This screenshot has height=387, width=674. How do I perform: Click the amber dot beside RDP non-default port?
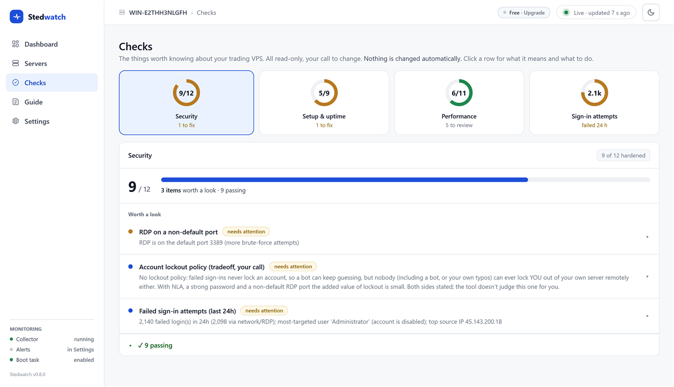coord(130,231)
